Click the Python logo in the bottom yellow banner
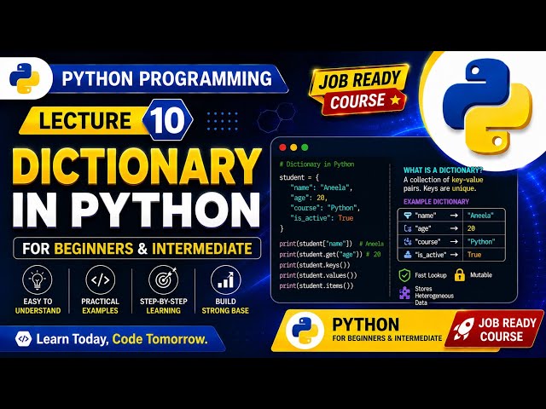546x409 pixels. point(305,331)
